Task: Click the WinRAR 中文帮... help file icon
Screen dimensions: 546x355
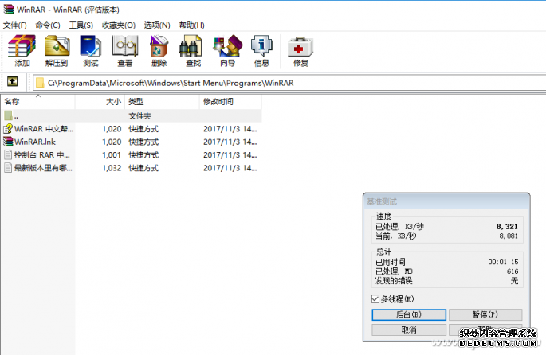Action: pos(8,129)
